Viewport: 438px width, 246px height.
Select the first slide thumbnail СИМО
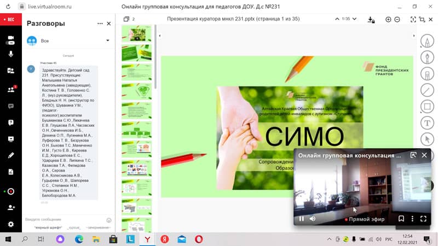(x=136, y=33)
